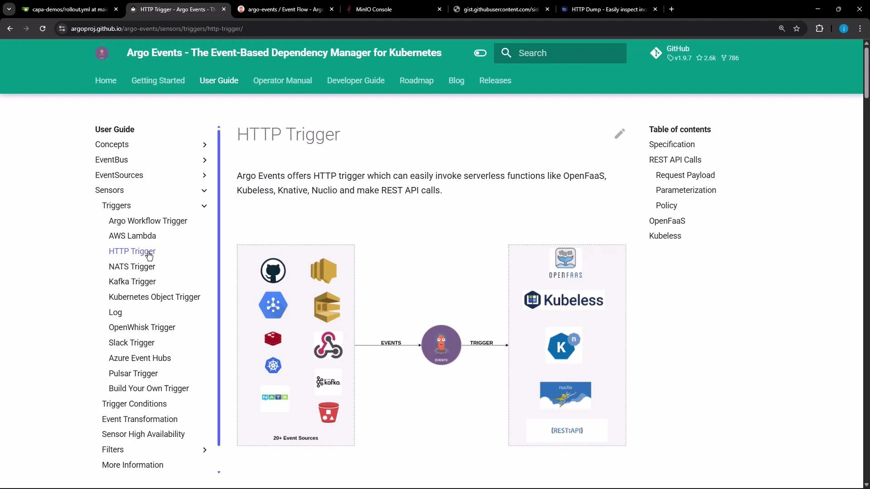Open the User Guide navigation item
Image resolution: width=870 pixels, height=489 pixels.
coord(219,81)
